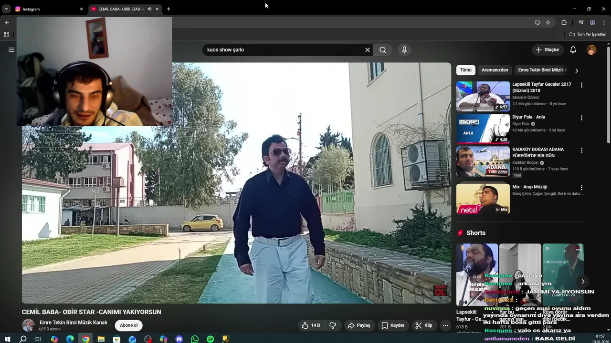The width and height of the screenshot is (611, 343).
Task: Click the channel avatar below the video
Action: pyautogui.click(x=28, y=325)
